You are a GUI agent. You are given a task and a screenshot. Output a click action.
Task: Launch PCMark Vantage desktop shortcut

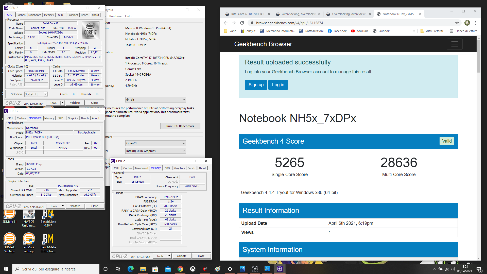click(x=29, y=243)
